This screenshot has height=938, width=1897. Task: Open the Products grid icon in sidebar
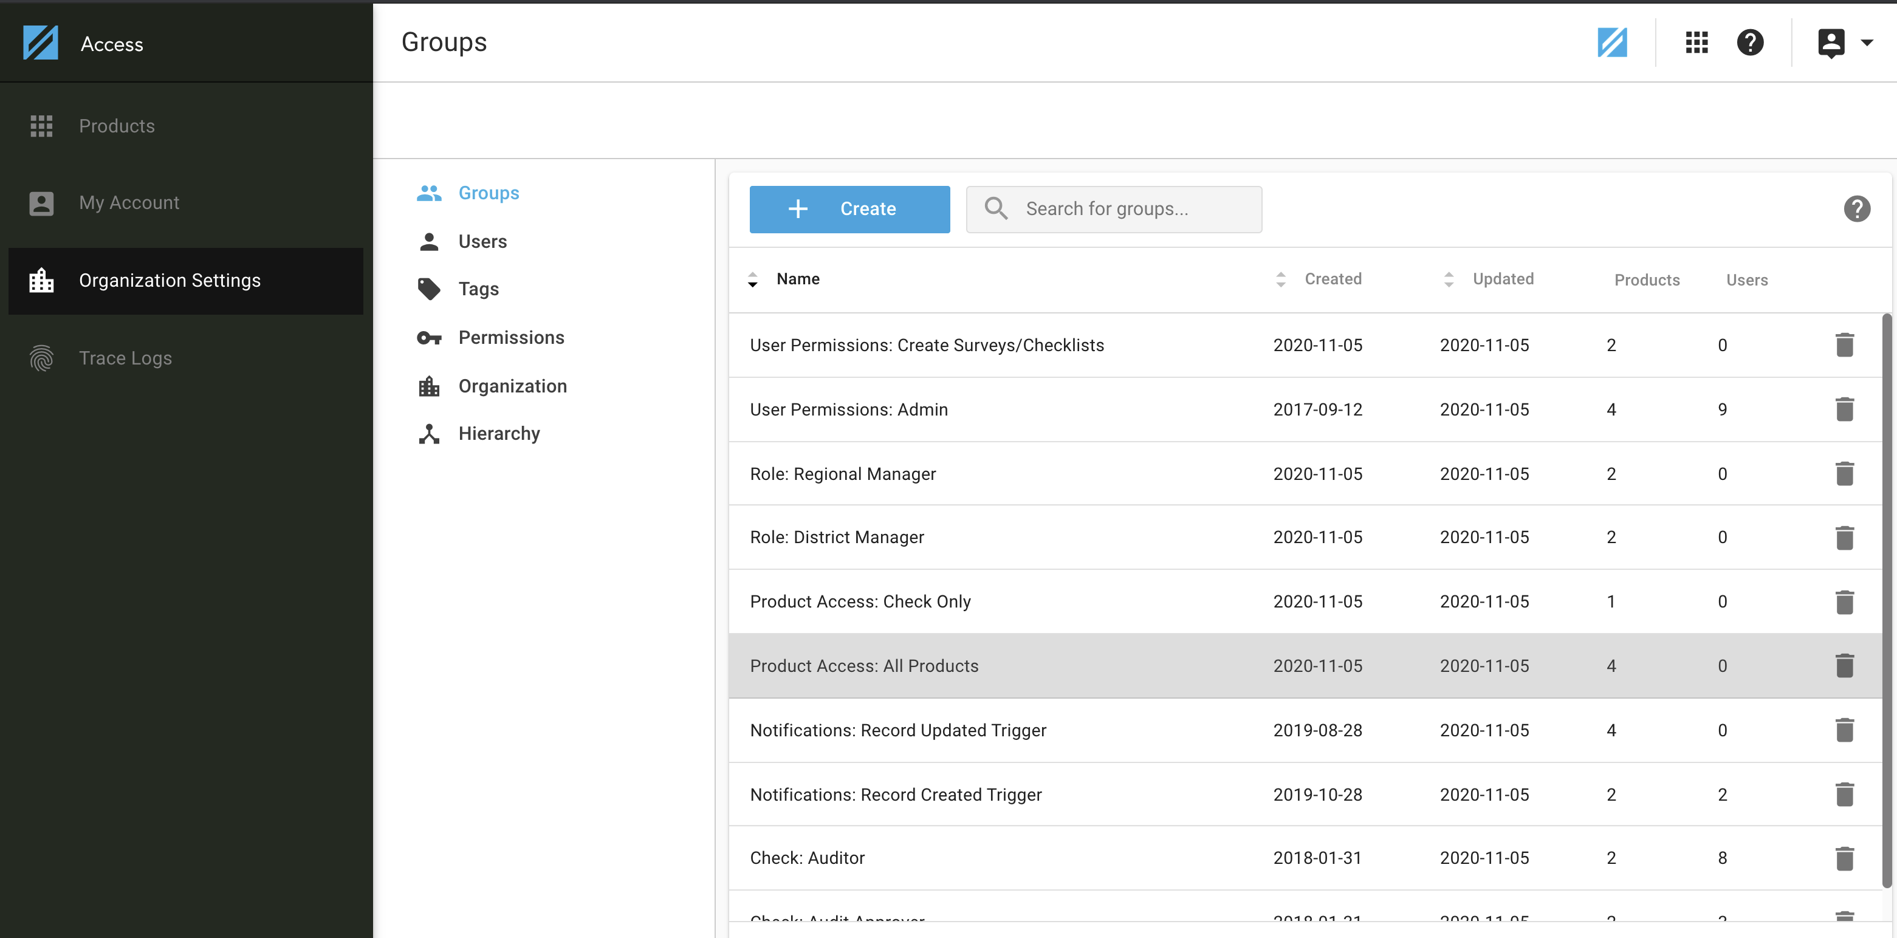tap(41, 126)
